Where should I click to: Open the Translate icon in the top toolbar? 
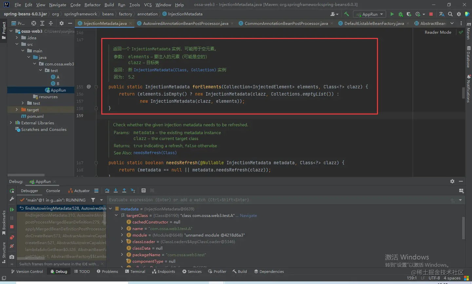[442, 14]
